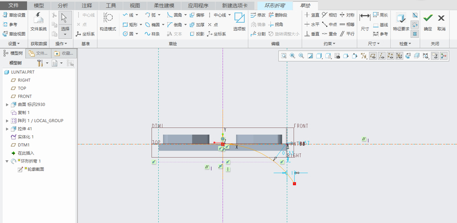Click the zoom in magnifier icon

[292, 56]
